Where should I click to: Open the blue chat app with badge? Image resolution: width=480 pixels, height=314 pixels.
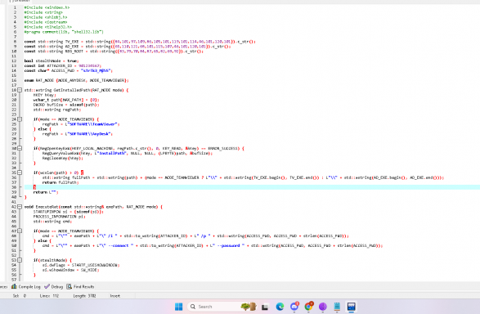coord(294,307)
